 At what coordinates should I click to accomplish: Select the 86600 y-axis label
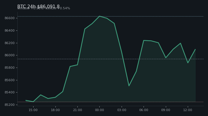10,18
